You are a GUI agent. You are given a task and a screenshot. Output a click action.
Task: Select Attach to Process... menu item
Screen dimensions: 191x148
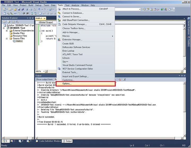[x=86, y=9]
